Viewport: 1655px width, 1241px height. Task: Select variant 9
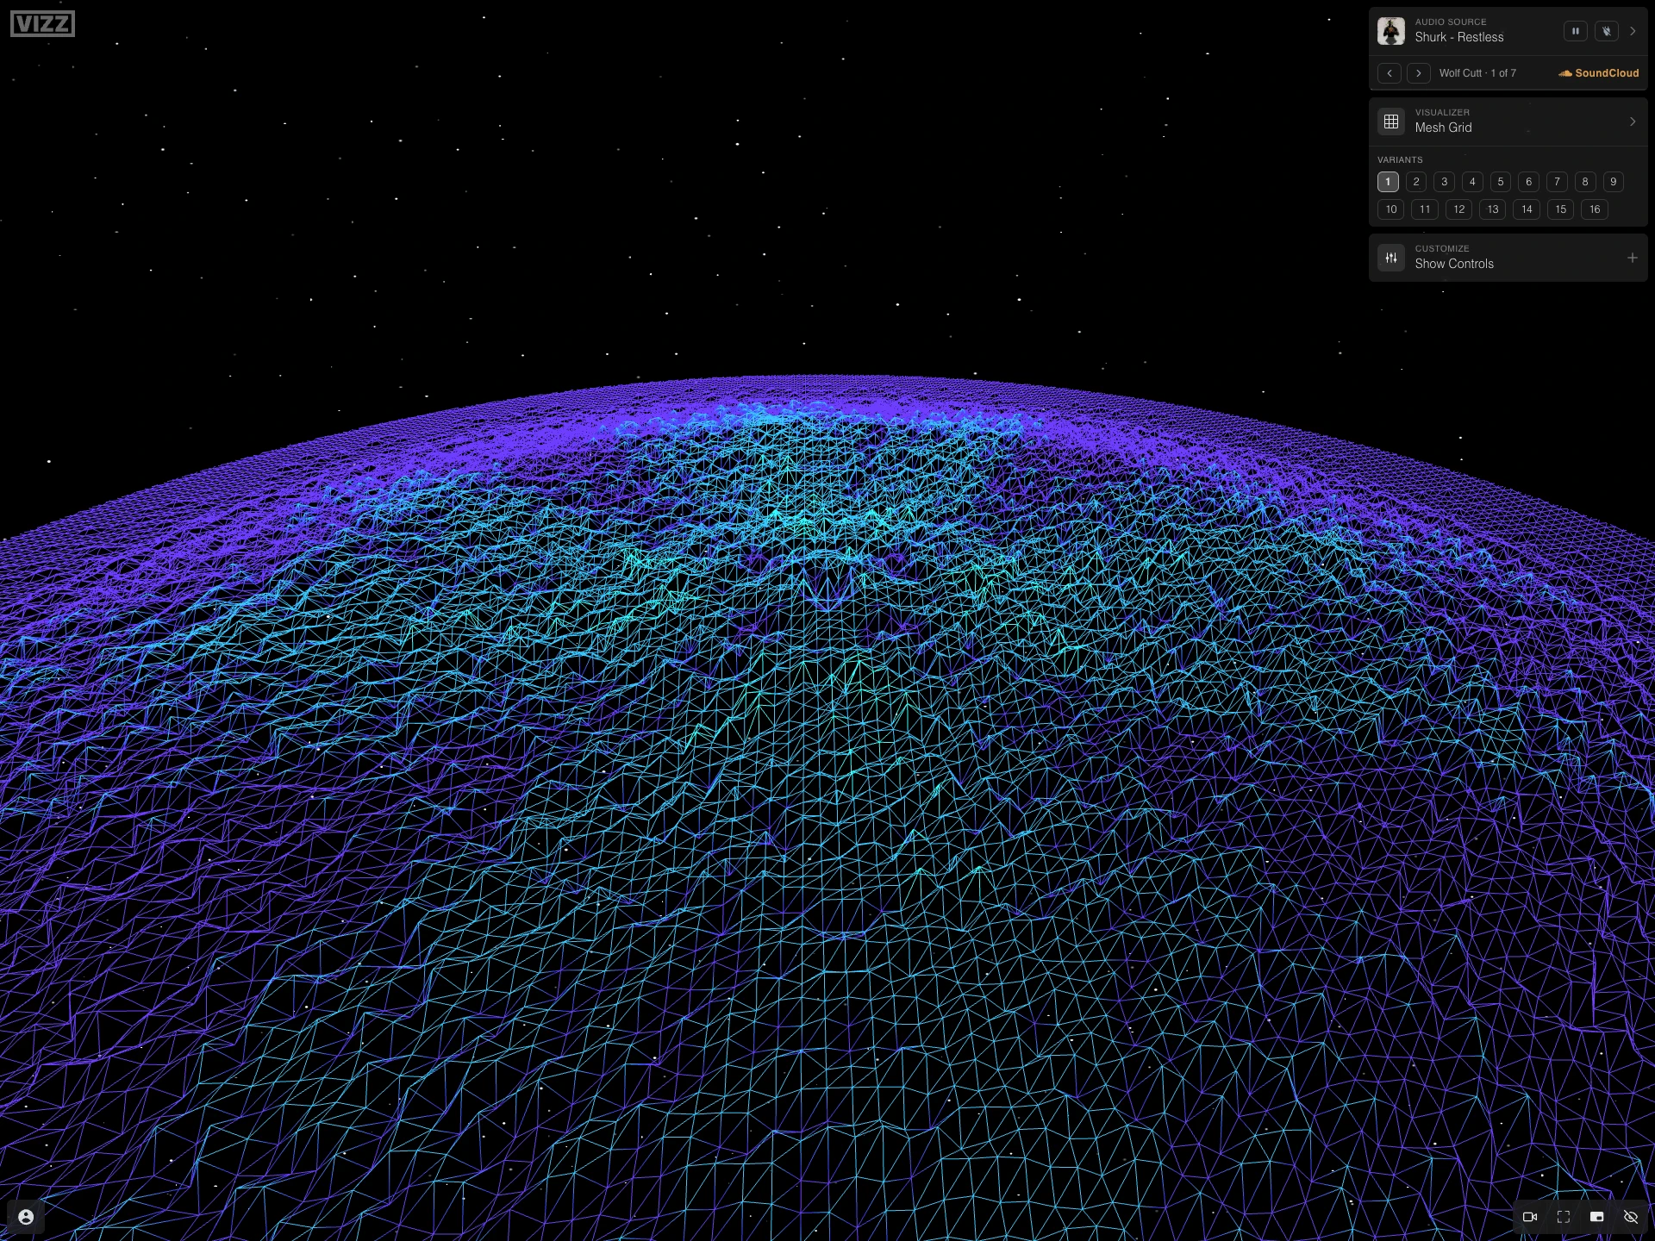pos(1614,182)
